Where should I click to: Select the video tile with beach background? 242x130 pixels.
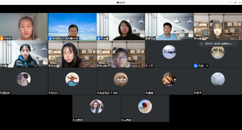(x=72, y=27)
